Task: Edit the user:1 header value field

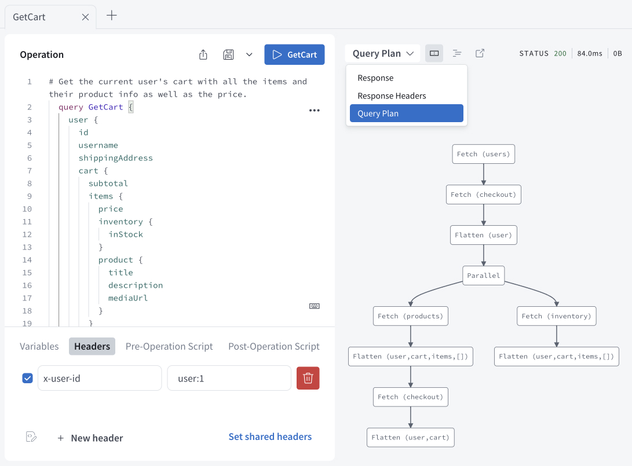Action: pyautogui.click(x=229, y=378)
